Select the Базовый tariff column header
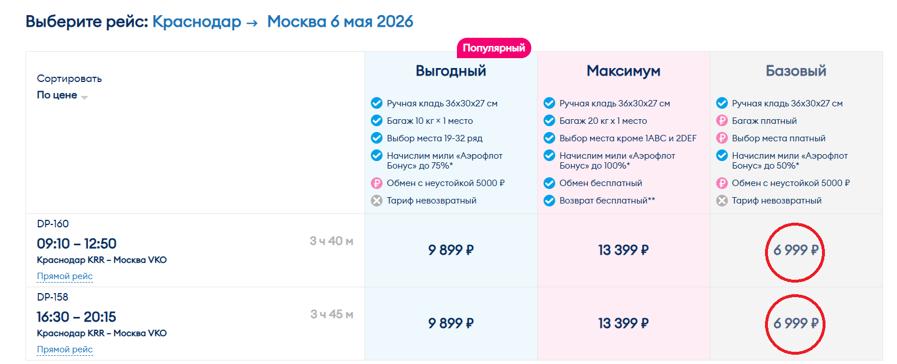Image resolution: width=897 pixels, height=364 pixels. click(x=796, y=71)
